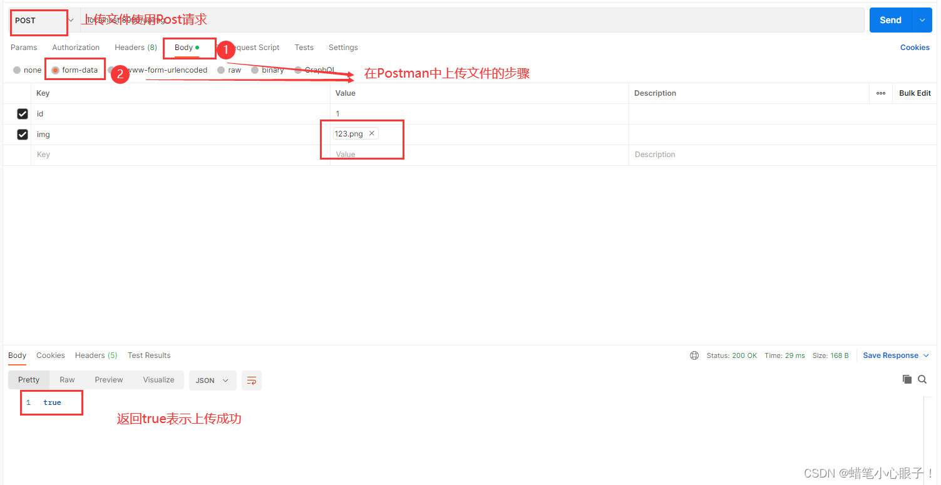Open the JSON response format dropdown
The width and height of the screenshot is (941, 485).
212,380
